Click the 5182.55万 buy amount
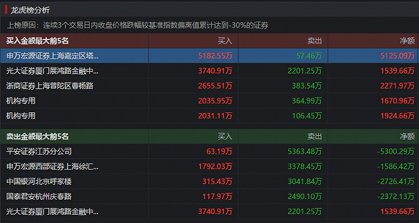The image size is (419, 223). 215,56
